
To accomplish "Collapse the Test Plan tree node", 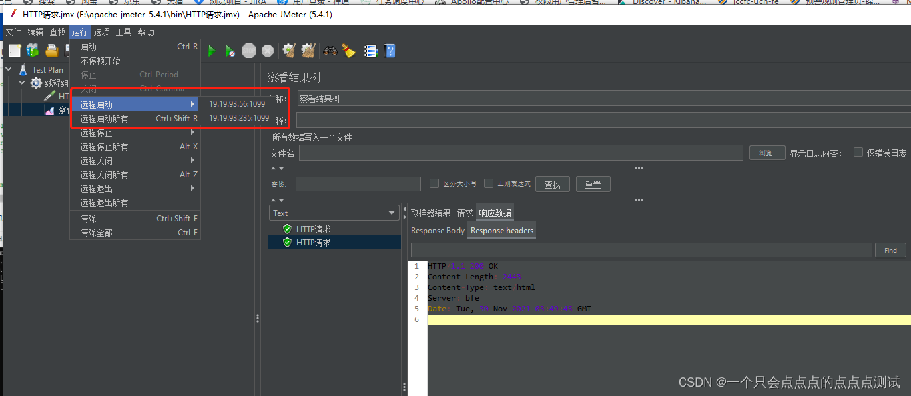I will [x=8, y=69].
